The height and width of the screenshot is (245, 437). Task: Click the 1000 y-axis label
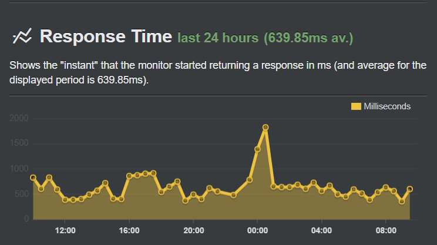pyautogui.click(x=19, y=169)
